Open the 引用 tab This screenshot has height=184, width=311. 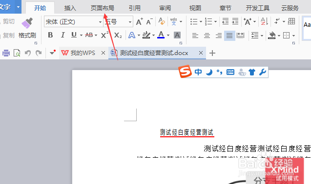click(x=135, y=8)
